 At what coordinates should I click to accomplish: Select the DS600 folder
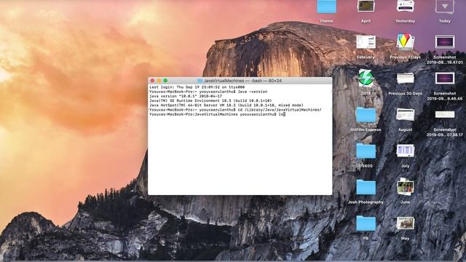click(366, 151)
